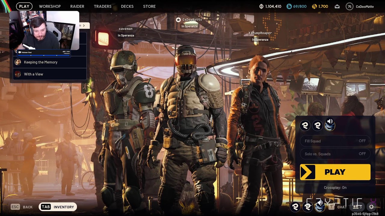Click the CxDooMzttv username in the top bar

pyautogui.click(x=365, y=7)
